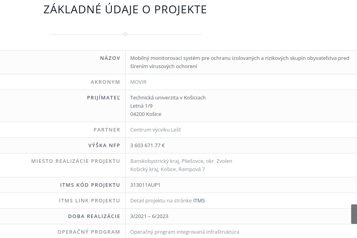The height and width of the screenshot is (238, 357).
Task: Open the ITMS project detail link
Action: coord(199,200)
